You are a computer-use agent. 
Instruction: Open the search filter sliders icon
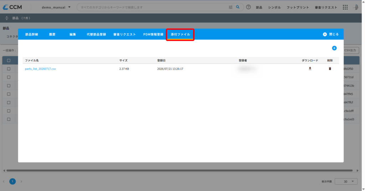tap(231, 7)
